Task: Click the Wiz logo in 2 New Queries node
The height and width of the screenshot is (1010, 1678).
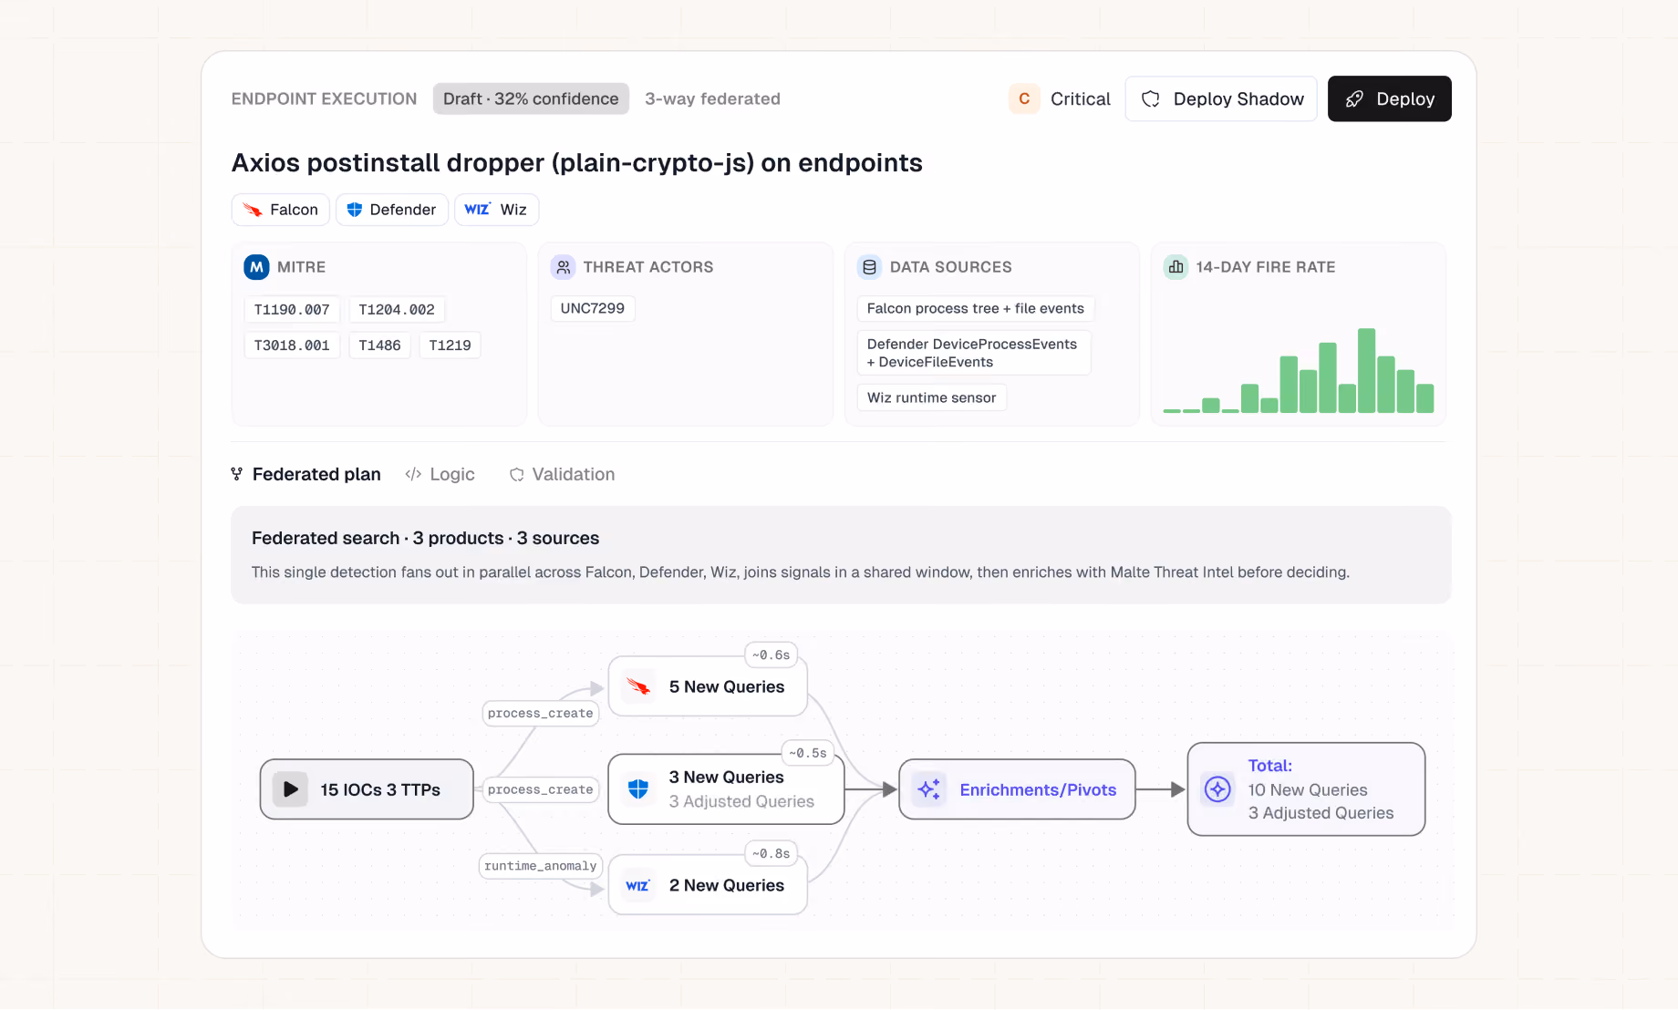Action: point(638,885)
